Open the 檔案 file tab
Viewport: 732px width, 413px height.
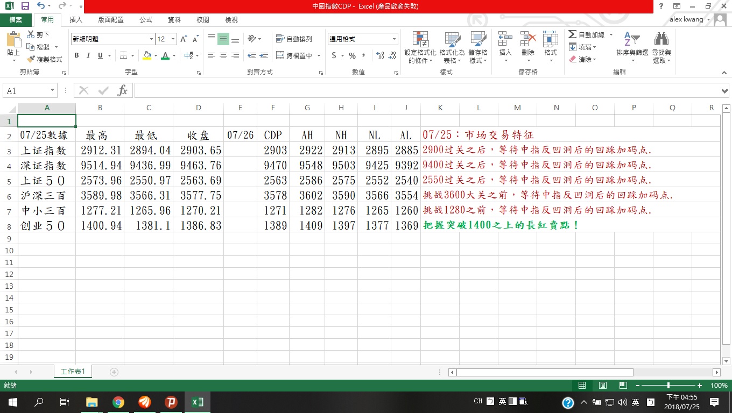point(16,20)
